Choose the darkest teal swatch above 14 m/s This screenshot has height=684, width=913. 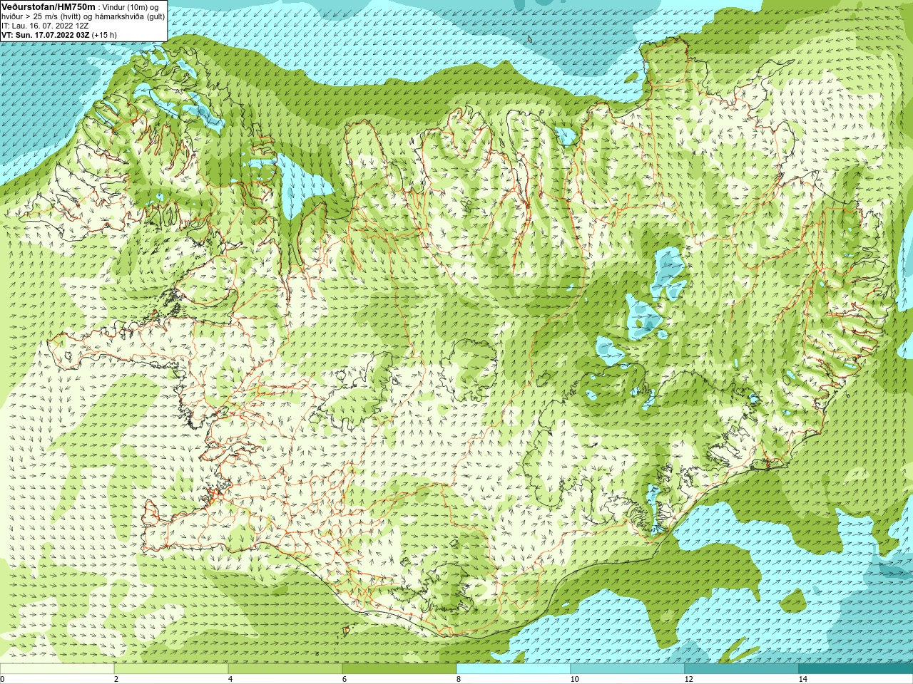(856, 669)
